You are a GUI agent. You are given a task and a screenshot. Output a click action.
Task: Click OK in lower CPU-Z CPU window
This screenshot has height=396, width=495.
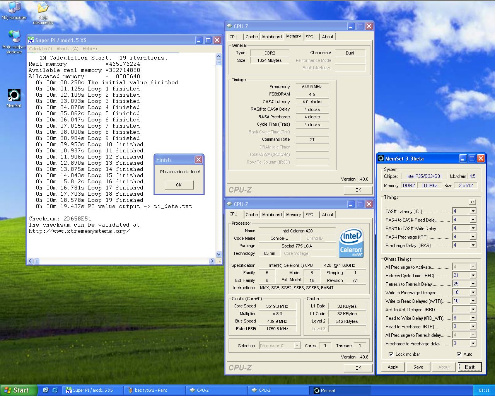point(358,368)
